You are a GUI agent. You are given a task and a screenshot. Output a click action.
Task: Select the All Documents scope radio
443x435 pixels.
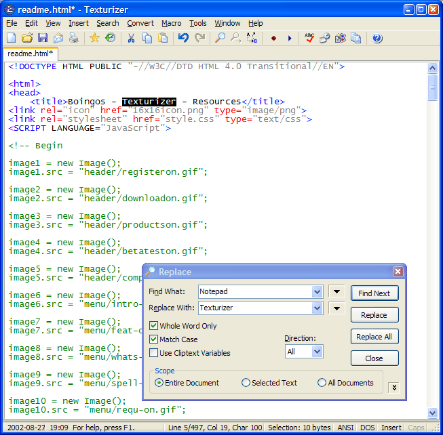point(322,383)
